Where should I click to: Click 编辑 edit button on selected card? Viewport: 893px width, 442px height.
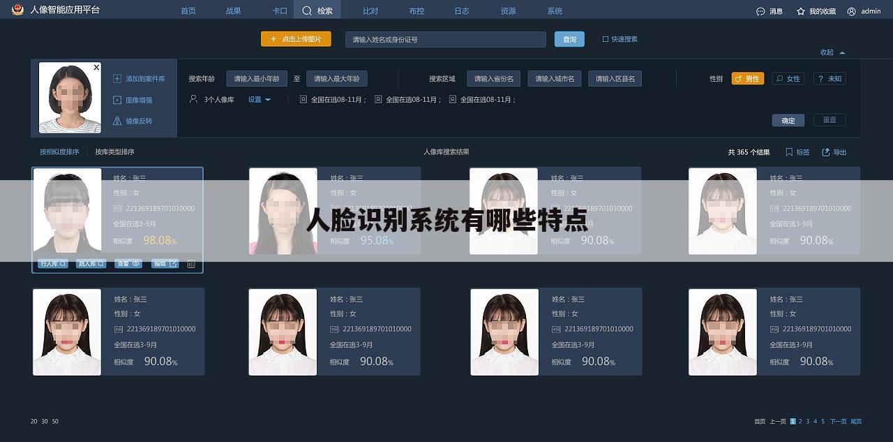click(165, 263)
